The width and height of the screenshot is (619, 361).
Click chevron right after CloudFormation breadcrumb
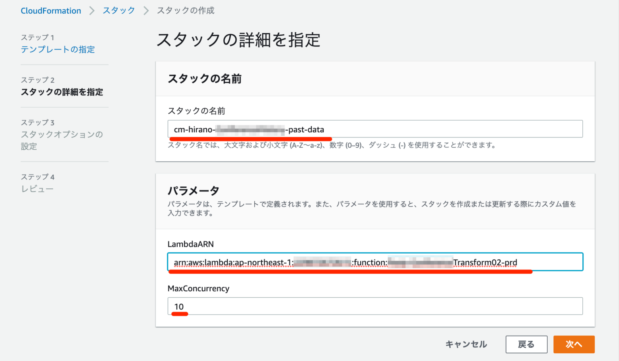pos(92,11)
